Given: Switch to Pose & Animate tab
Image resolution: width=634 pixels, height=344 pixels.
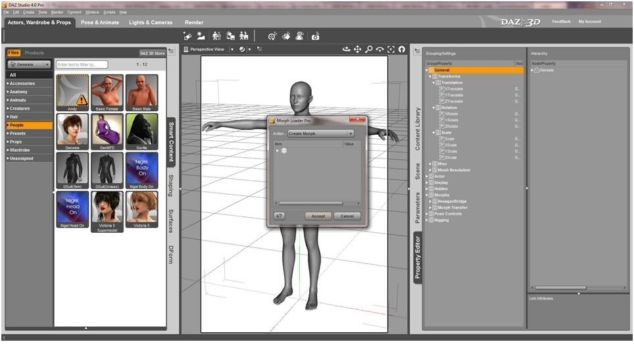Looking at the screenshot, I should tap(100, 22).
